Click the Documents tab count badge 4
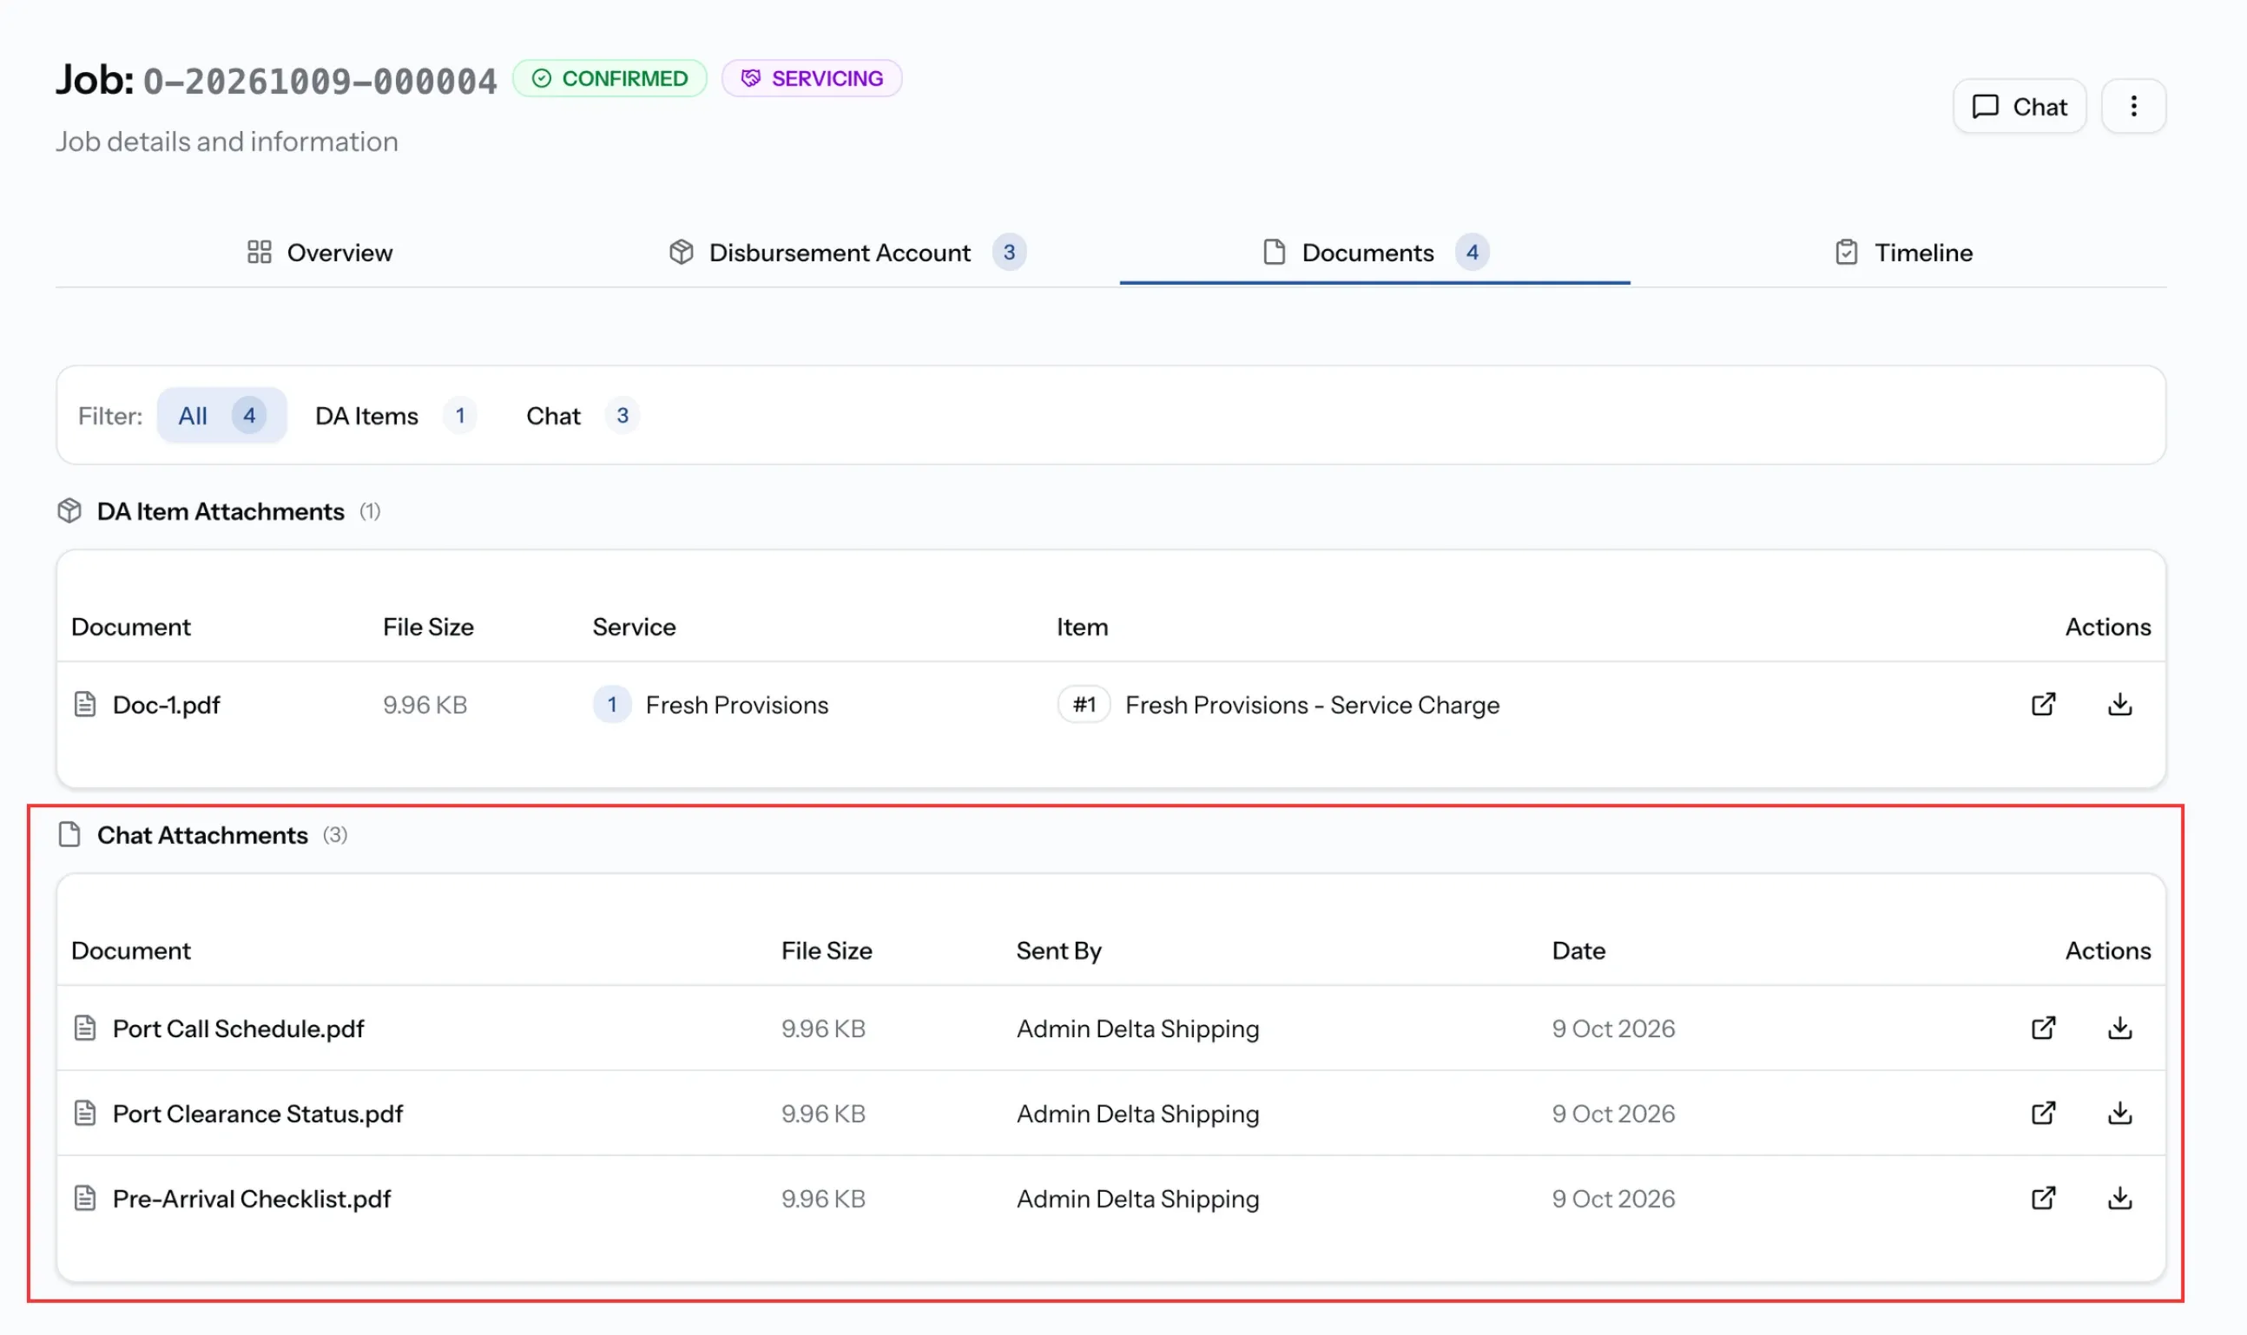 click(1472, 253)
